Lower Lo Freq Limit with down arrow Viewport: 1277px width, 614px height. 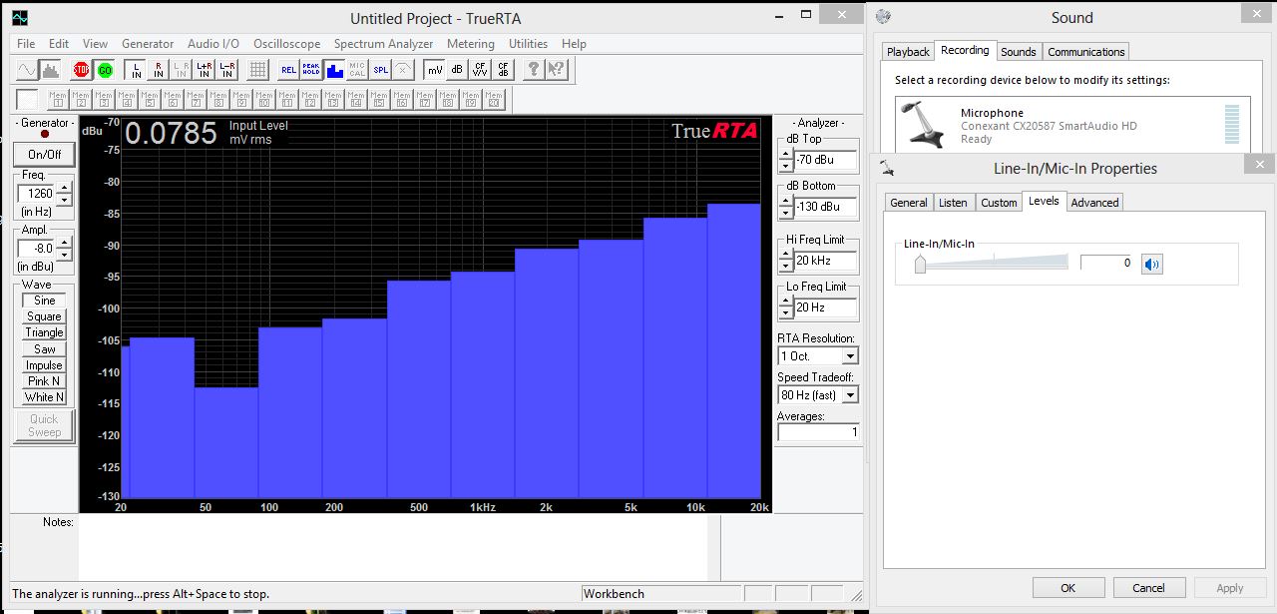pyautogui.click(x=786, y=313)
